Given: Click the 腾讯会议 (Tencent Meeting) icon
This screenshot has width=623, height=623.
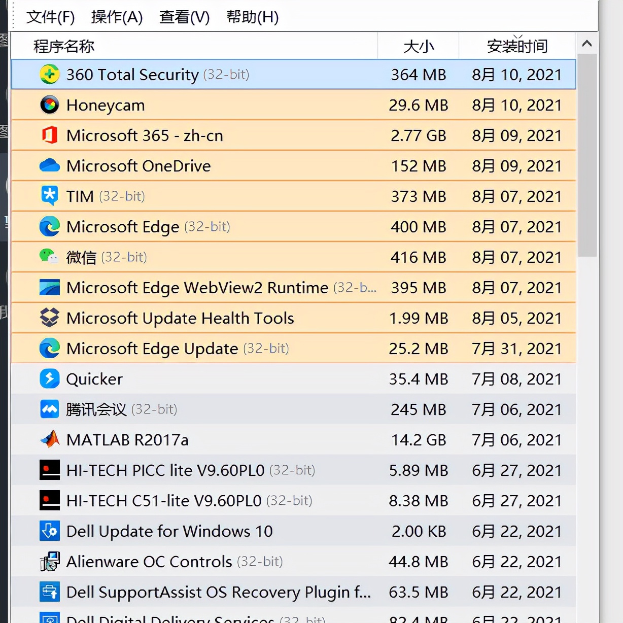Looking at the screenshot, I should coord(49,409).
